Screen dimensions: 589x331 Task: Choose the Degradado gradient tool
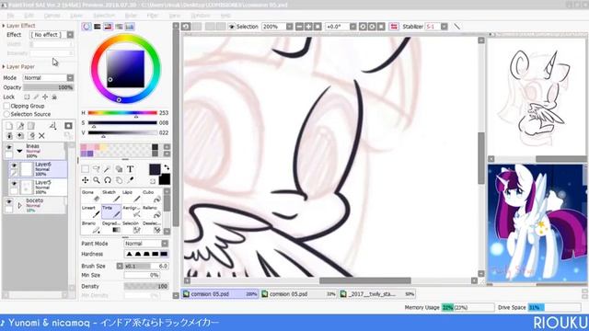click(x=111, y=227)
